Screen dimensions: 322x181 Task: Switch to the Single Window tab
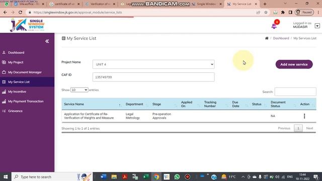coord(207,4)
